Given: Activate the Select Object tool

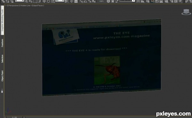Looking at the screenshot, I should click(x=26, y=1).
